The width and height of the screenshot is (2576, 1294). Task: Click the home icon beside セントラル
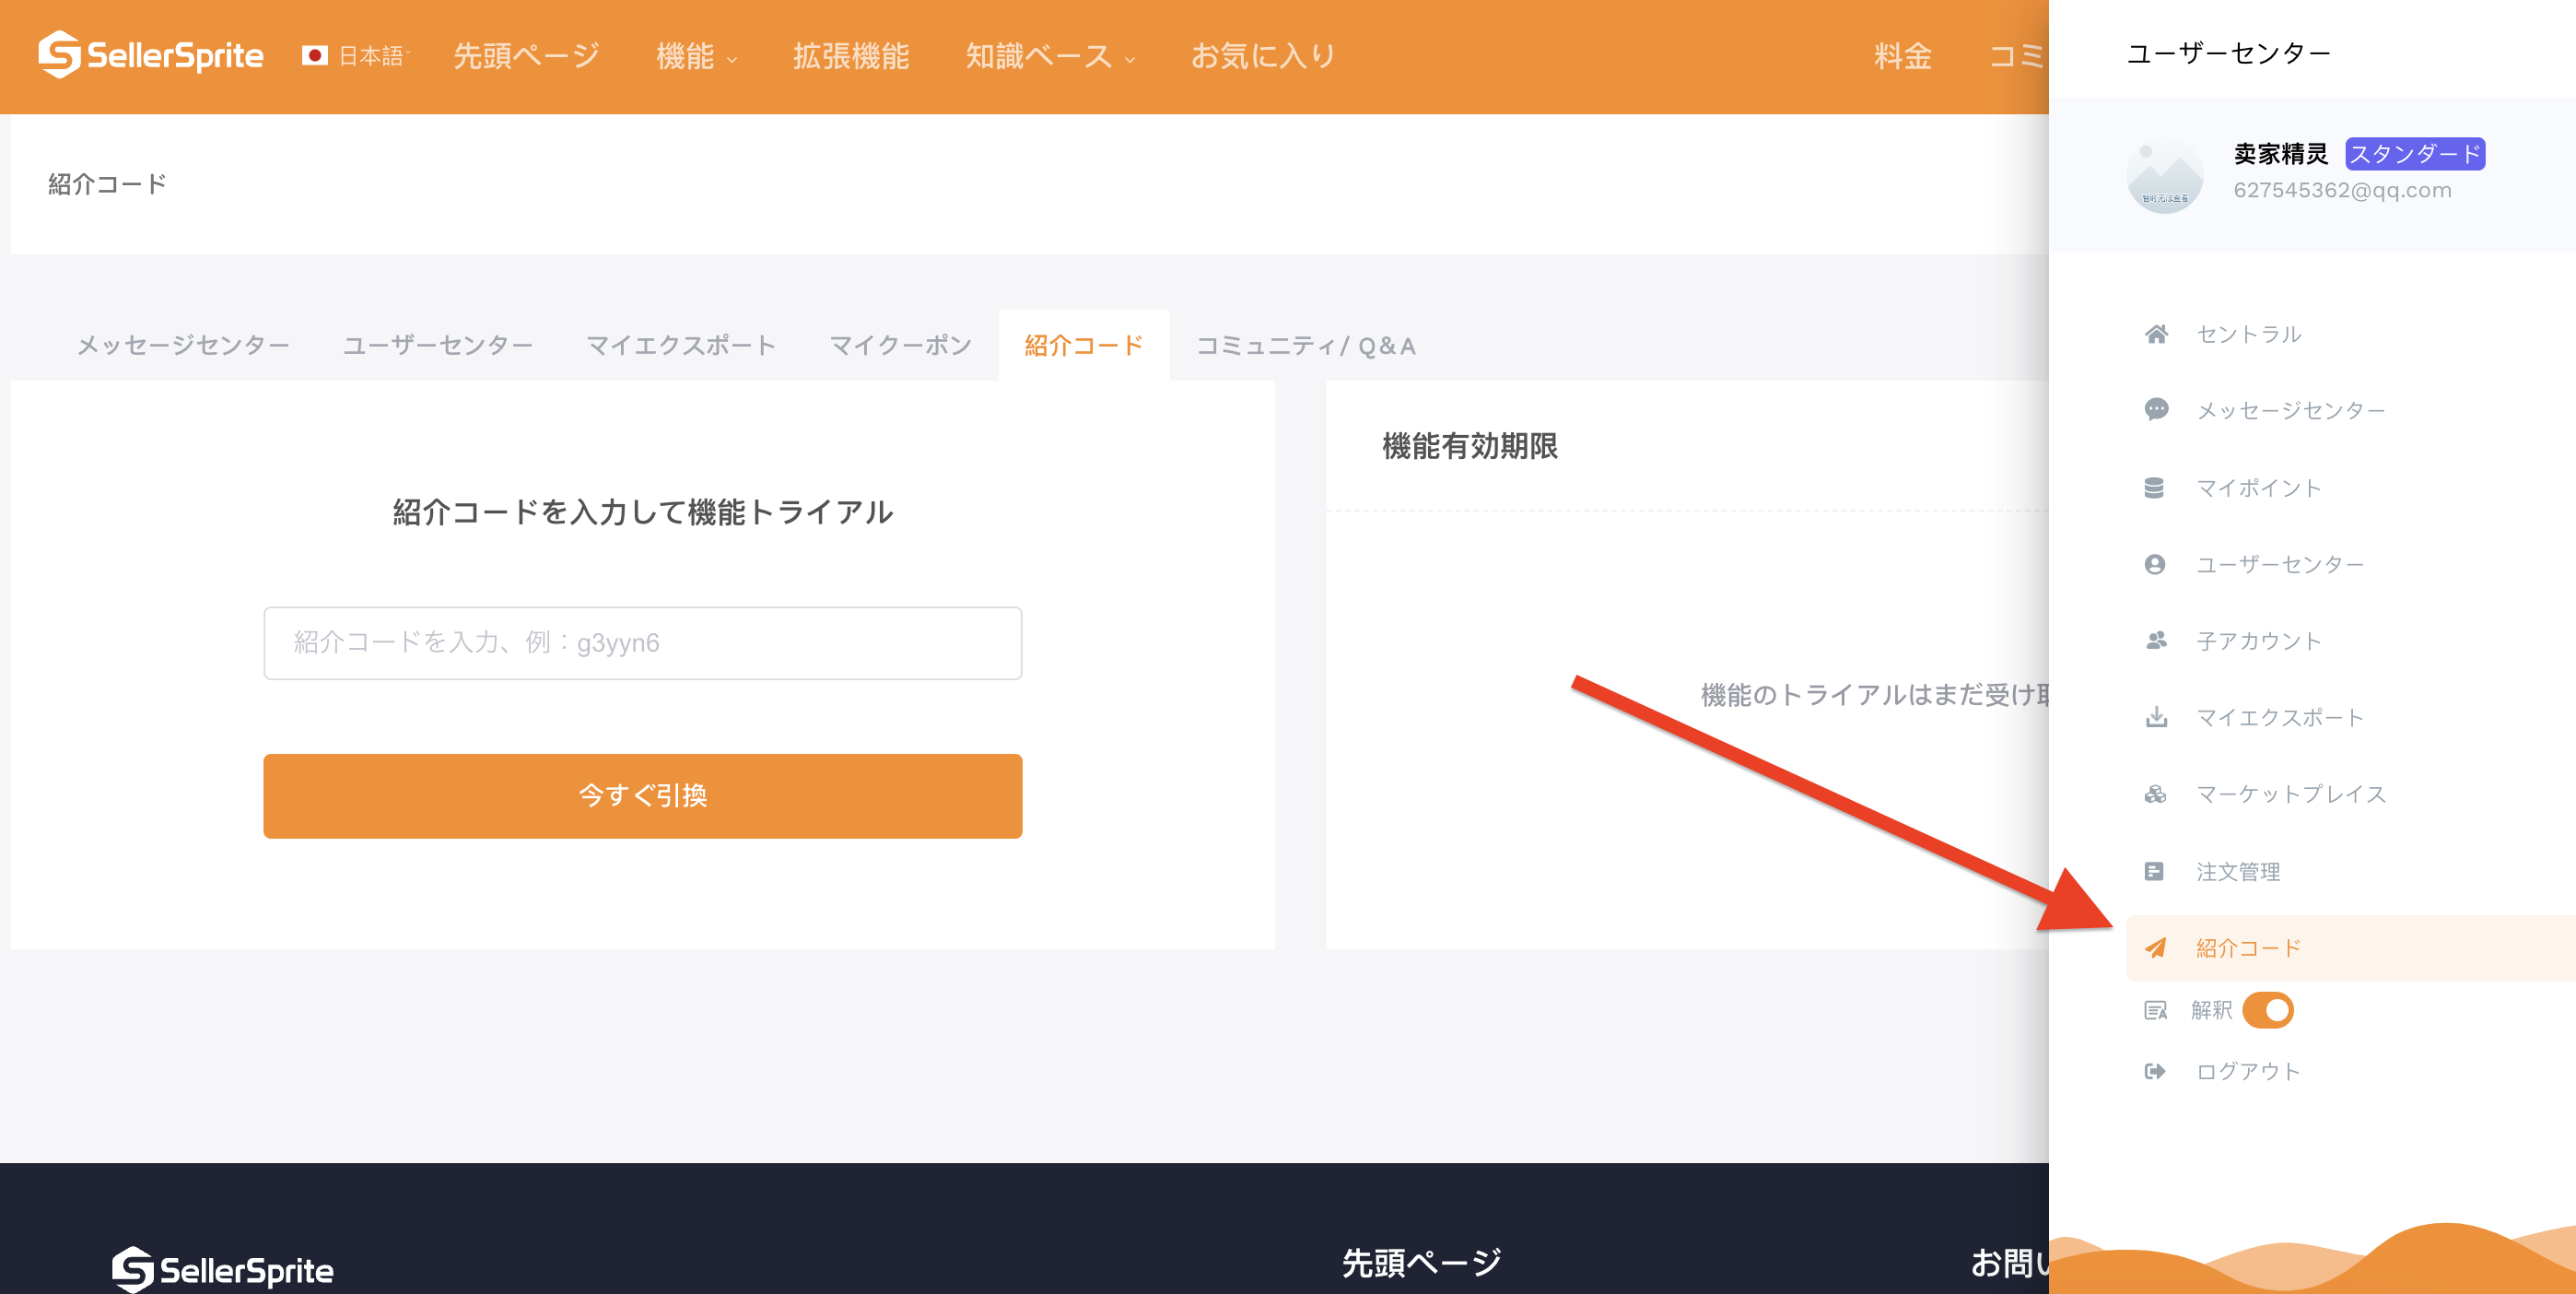tap(2156, 334)
